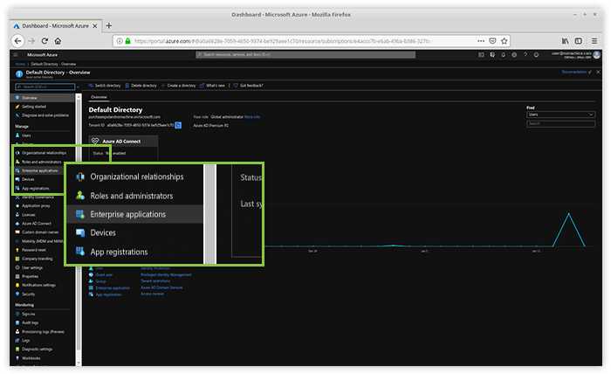Open the Firefox application menu
611x374 pixels.
coord(594,41)
